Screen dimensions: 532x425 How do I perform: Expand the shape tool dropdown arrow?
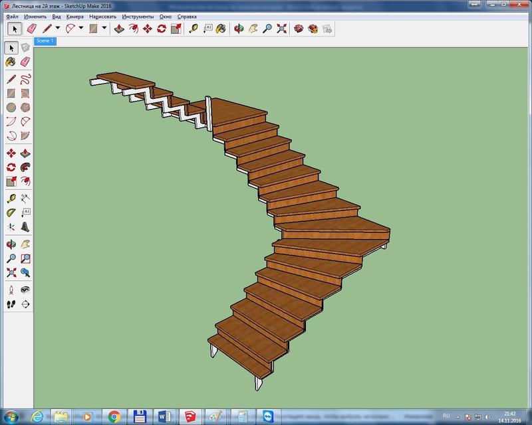click(x=104, y=29)
